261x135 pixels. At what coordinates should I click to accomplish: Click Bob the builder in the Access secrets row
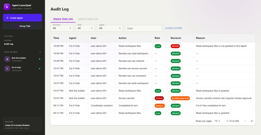(77, 98)
